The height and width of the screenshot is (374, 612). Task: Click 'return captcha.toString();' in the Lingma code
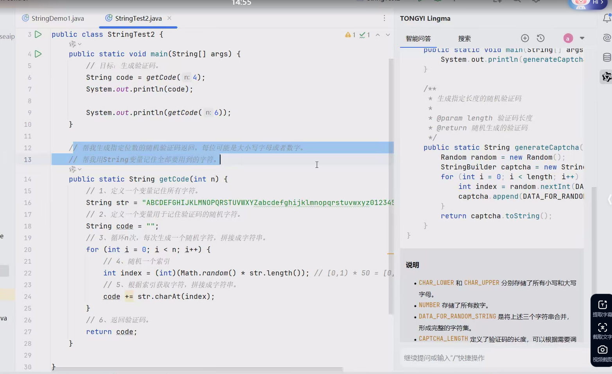click(x=496, y=216)
